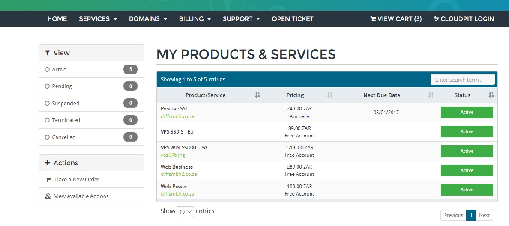Open Cloudpit Login

pyautogui.click(x=464, y=19)
